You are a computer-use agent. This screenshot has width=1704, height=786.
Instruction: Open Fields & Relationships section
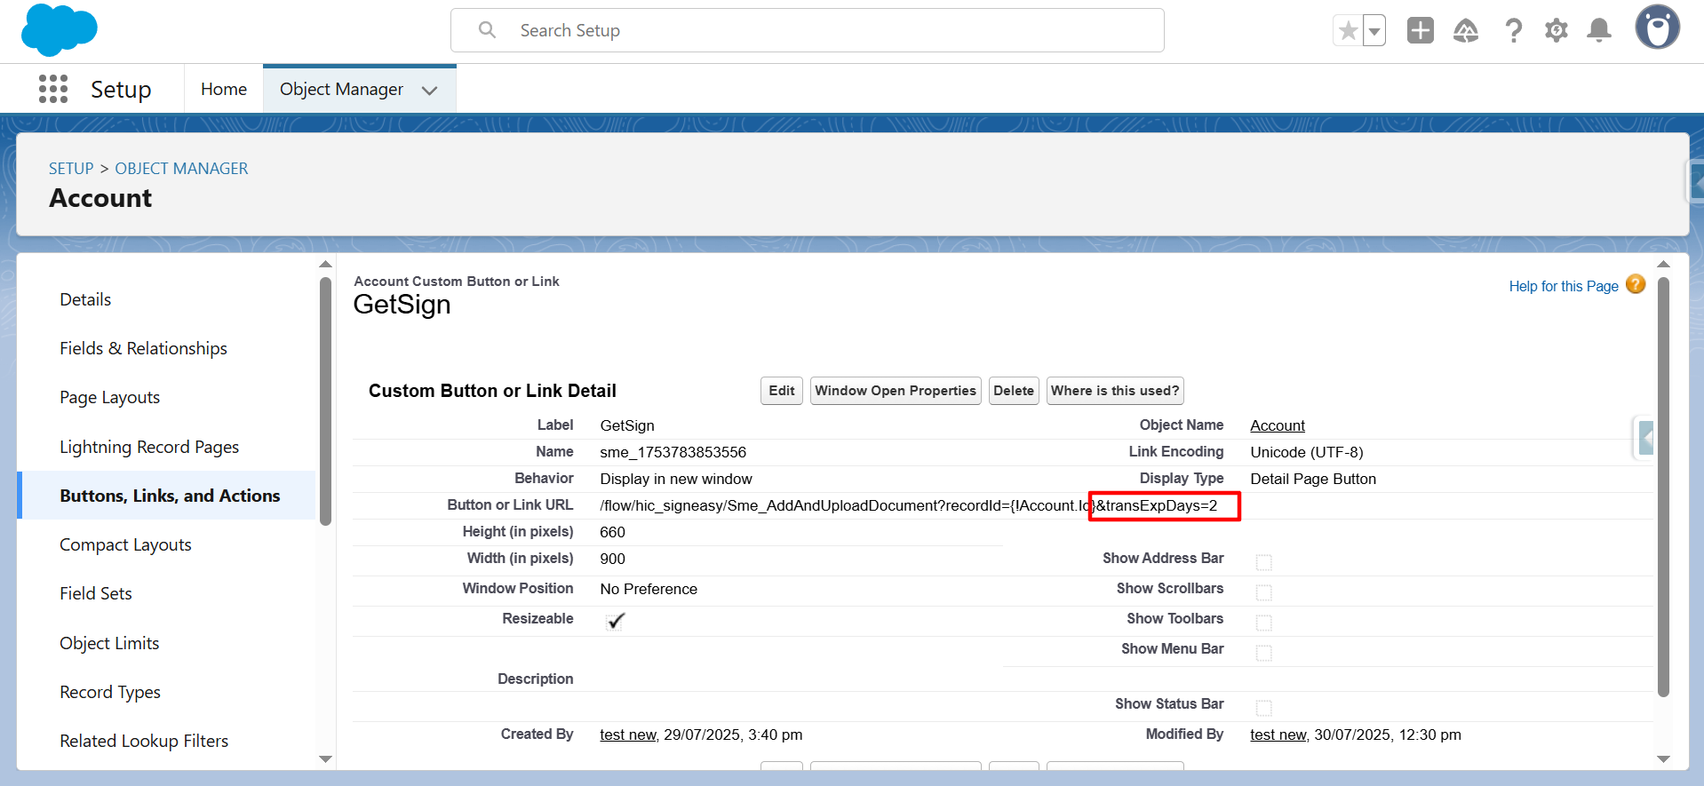143,348
